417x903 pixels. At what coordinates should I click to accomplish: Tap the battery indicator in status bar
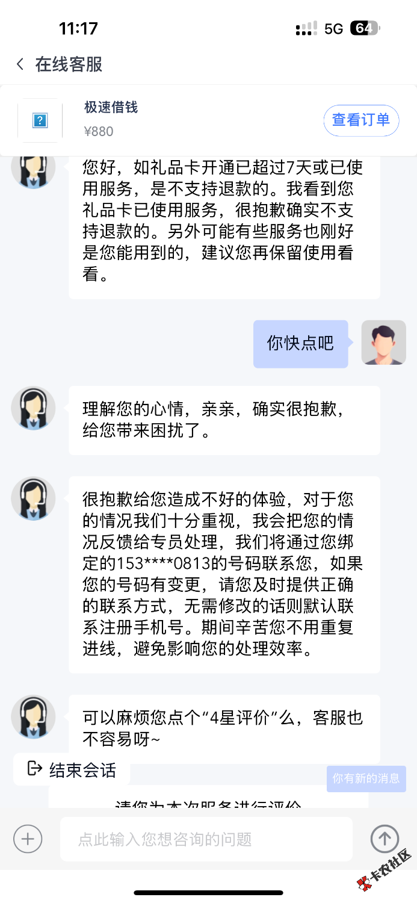point(365,28)
